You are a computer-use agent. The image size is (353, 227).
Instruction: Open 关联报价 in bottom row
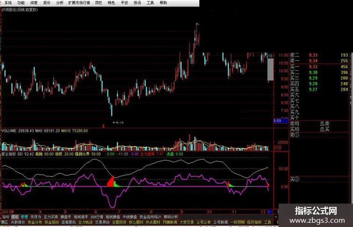[18, 222]
